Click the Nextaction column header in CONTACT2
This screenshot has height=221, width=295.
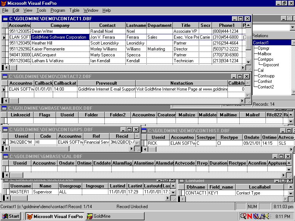coord(181,83)
